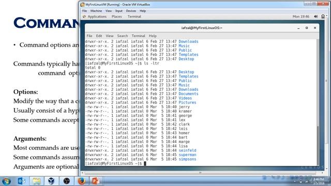Open the OBS Studio taskbar icon
Image resolution: width=331 pixels, height=186 pixels.
point(67,181)
